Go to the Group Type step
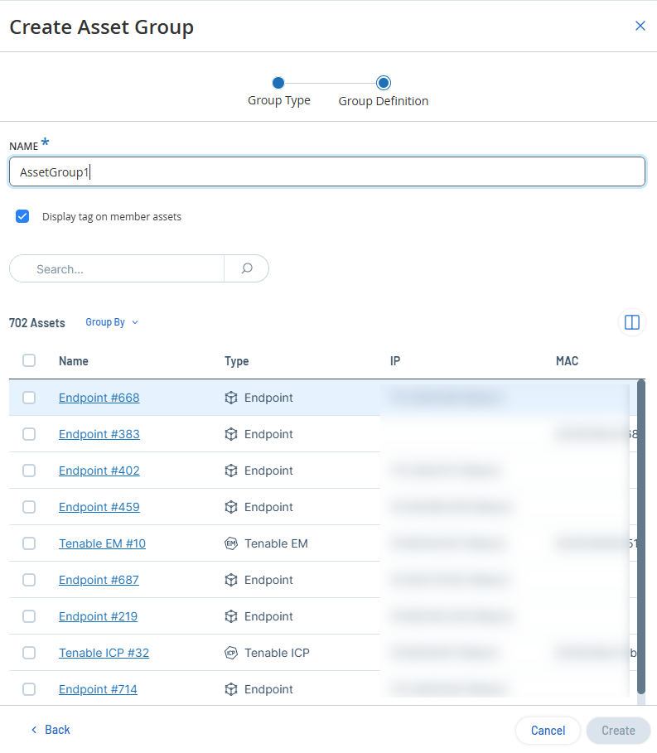Image resolution: width=657 pixels, height=753 pixels. click(278, 83)
